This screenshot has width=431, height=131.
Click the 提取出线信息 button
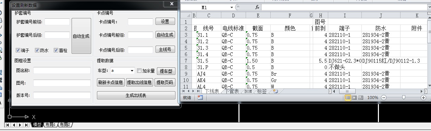coord(139,82)
